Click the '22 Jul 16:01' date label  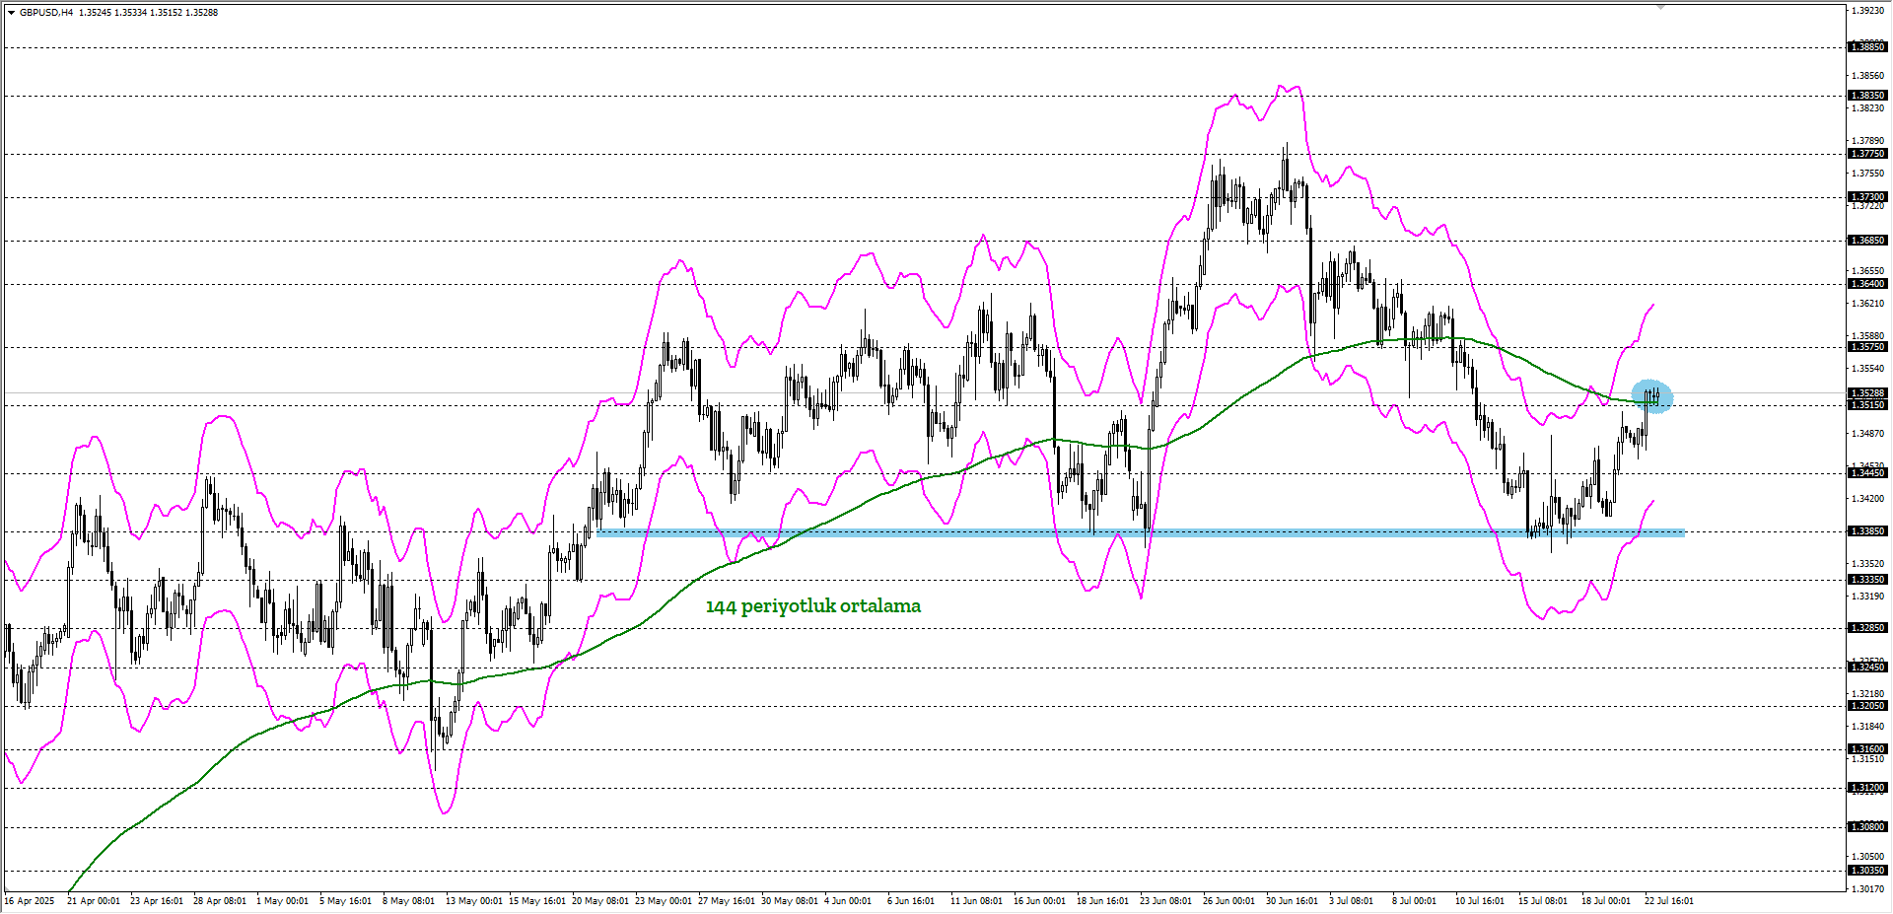1669,901
